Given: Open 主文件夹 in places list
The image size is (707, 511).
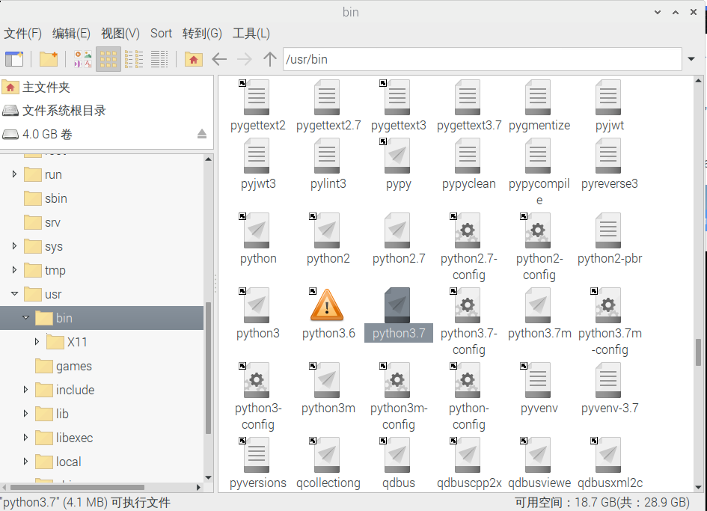Looking at the screenshot, I should coord(106,87).
